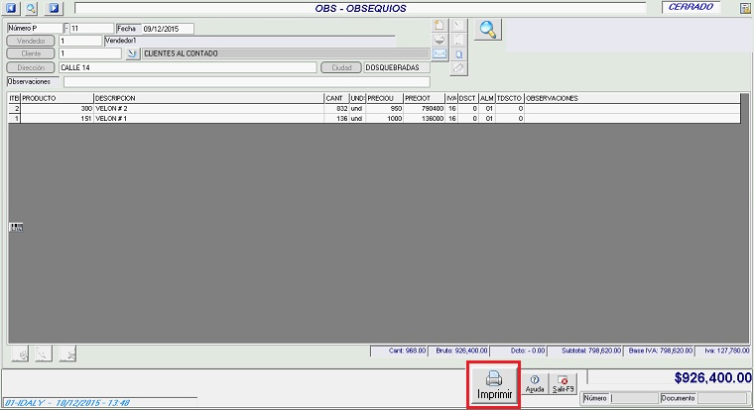Screen dimensions: 754x410
Task: Click the Salir-F9 exit button
Action: pyautogui.click(x=563, y=384)
